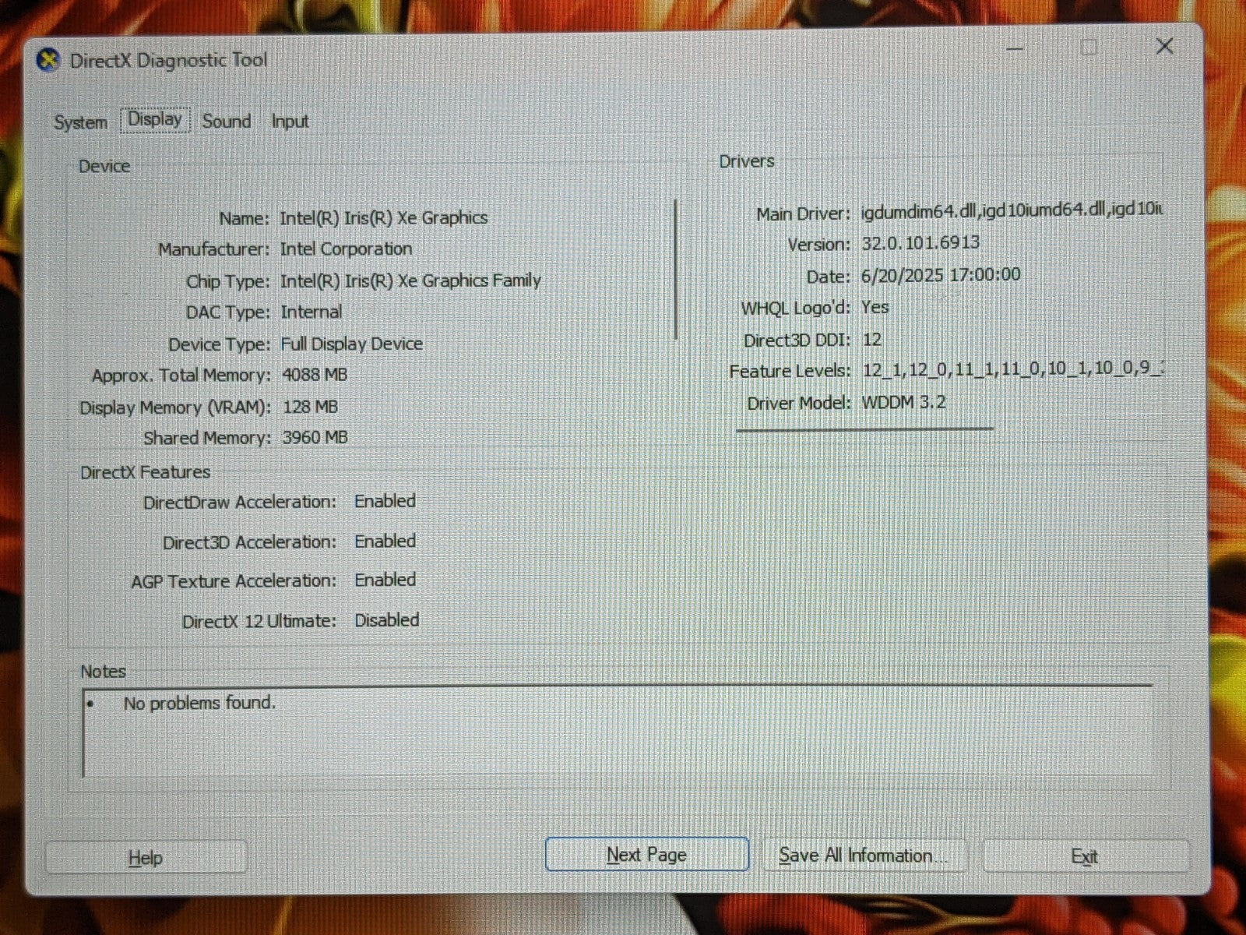
Task: Open the Sound tab
Action: pyautogui.click(x=227, y=122)
